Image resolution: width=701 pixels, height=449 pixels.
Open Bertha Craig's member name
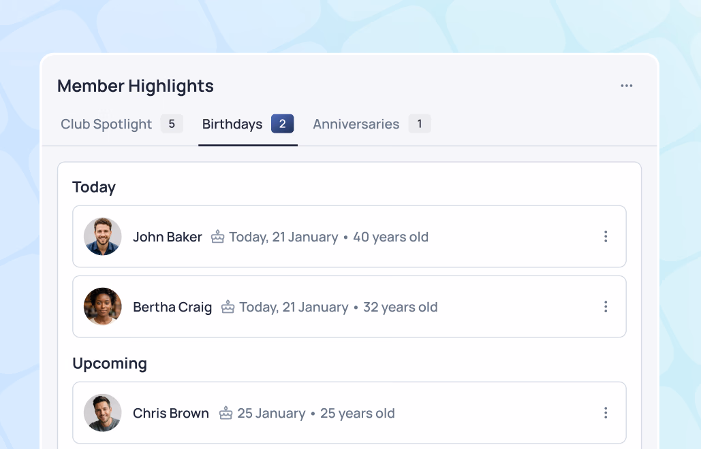pyautogui.click(x=172, y=307)
